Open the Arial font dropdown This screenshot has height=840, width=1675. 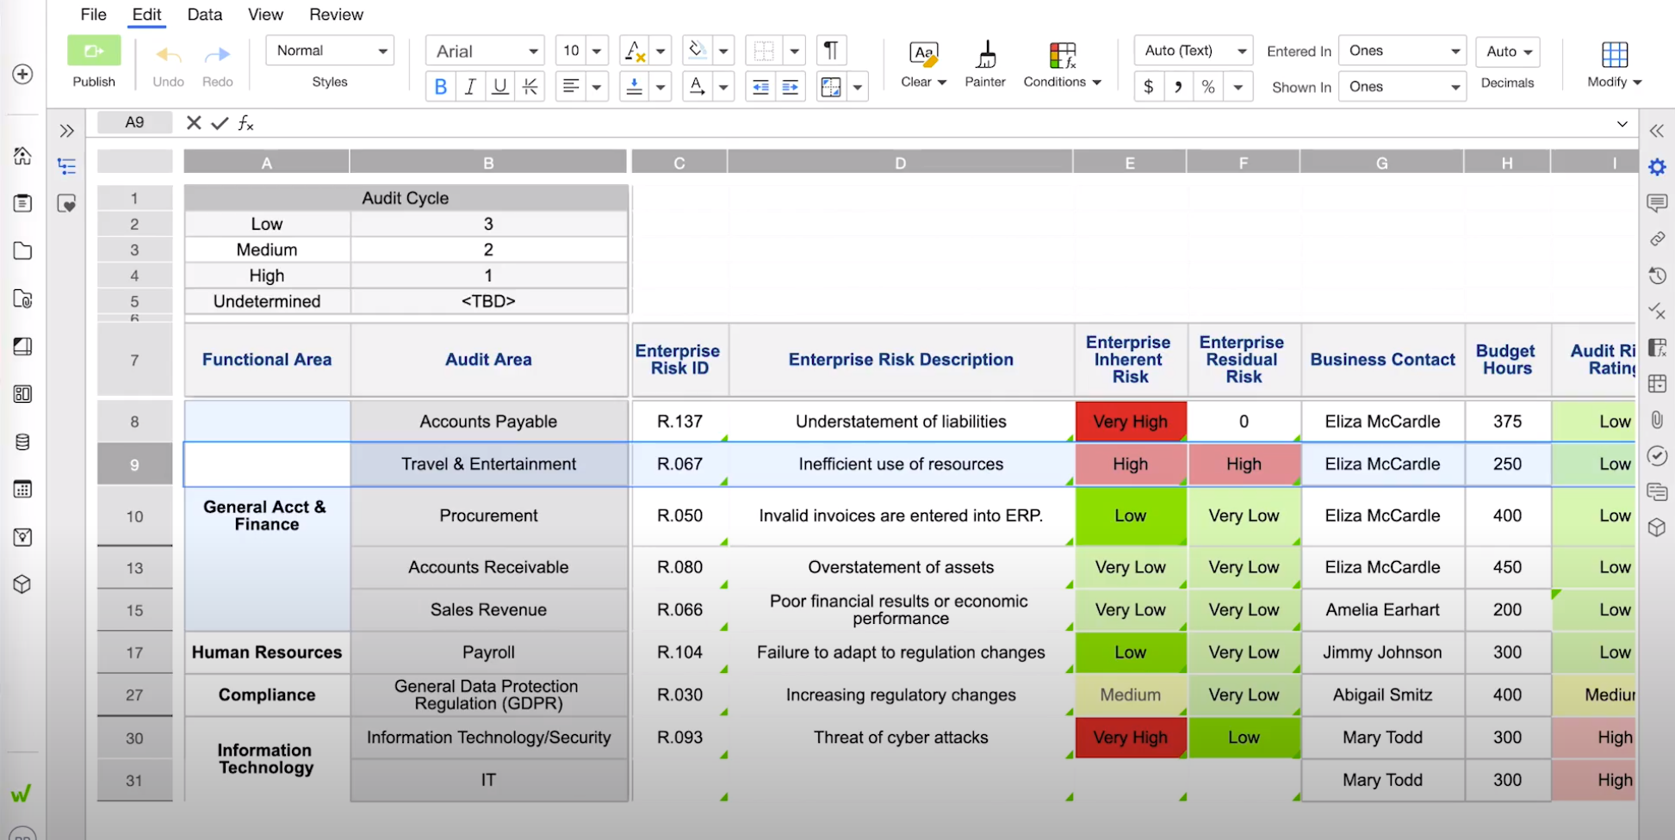point(486,52)
